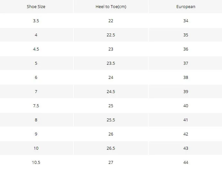
Task: Click the 27 cm heel to toe value
Action: tap(111, 162)
